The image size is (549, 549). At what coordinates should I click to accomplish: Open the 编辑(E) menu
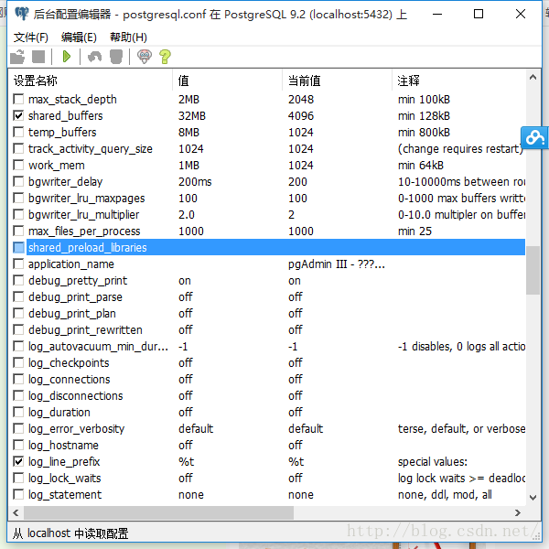pos(79,37)
